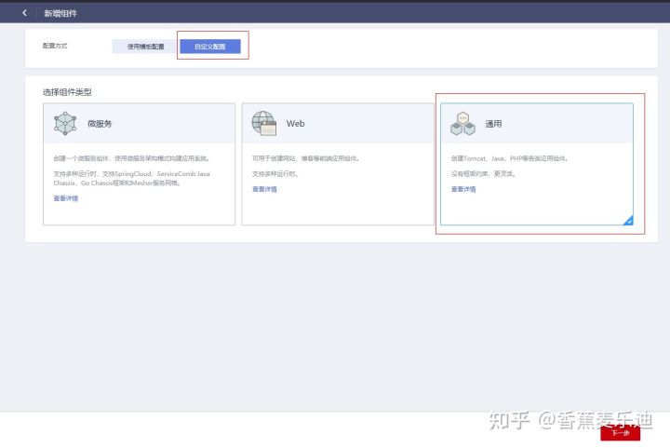The width and height of the screenshot is (670, 448).
Task: Click the red 下一步 button
Action: pyautogui.click(x=620, y=433)
